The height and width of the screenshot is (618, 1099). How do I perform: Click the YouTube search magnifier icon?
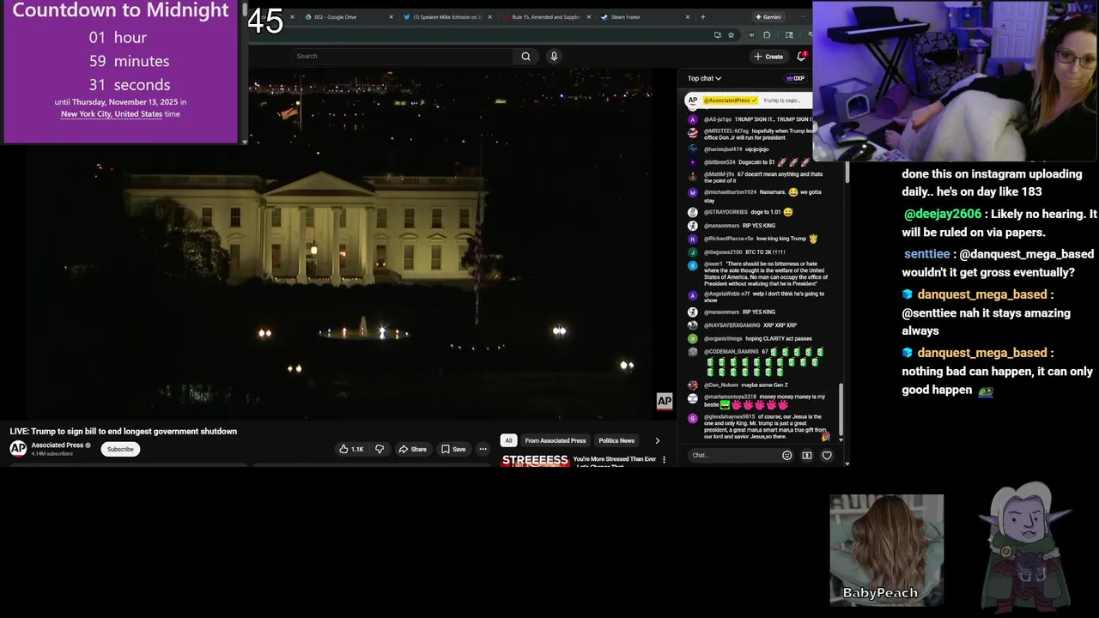tap(525, 56)
